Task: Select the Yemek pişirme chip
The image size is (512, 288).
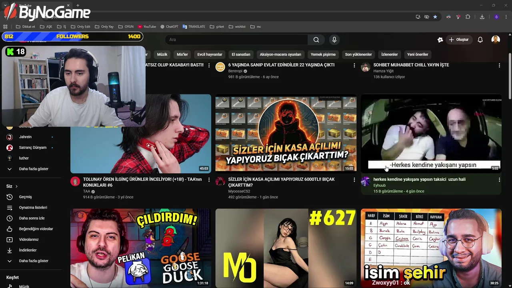Action: [x=323, y=54]
